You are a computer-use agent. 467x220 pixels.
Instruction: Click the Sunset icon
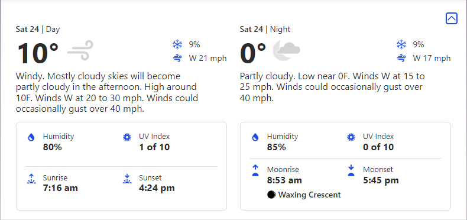point(127,179)
